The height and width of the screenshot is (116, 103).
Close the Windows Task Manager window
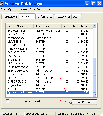click(x=100, y=4)
